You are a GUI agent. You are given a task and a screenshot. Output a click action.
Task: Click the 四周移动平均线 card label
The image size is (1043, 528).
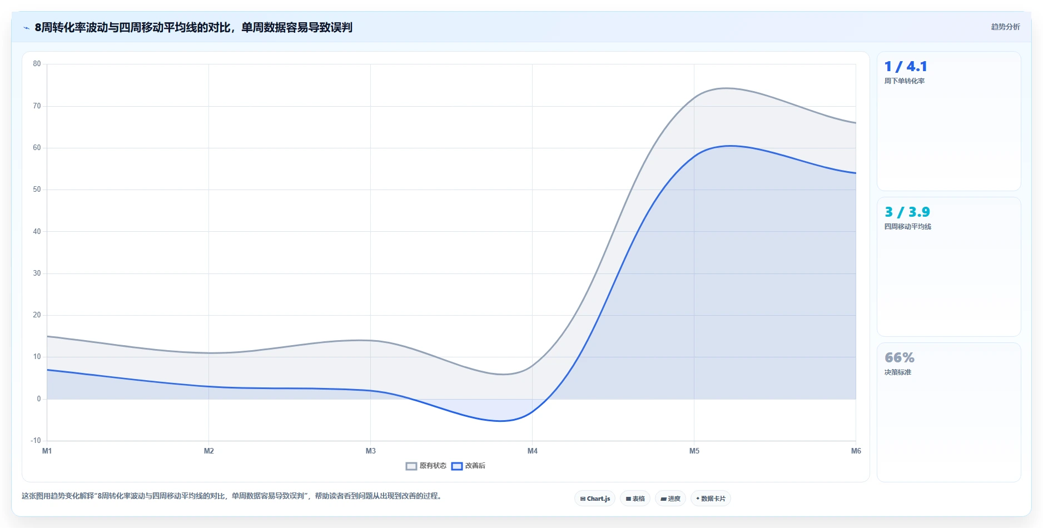(908, 227)
